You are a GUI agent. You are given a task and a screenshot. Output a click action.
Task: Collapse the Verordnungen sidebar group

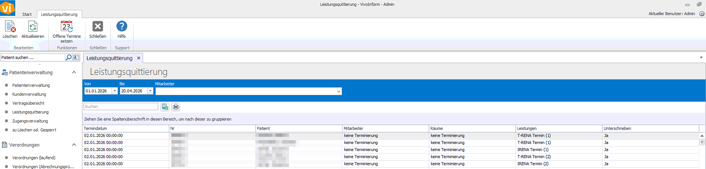[x=74, y=145]
